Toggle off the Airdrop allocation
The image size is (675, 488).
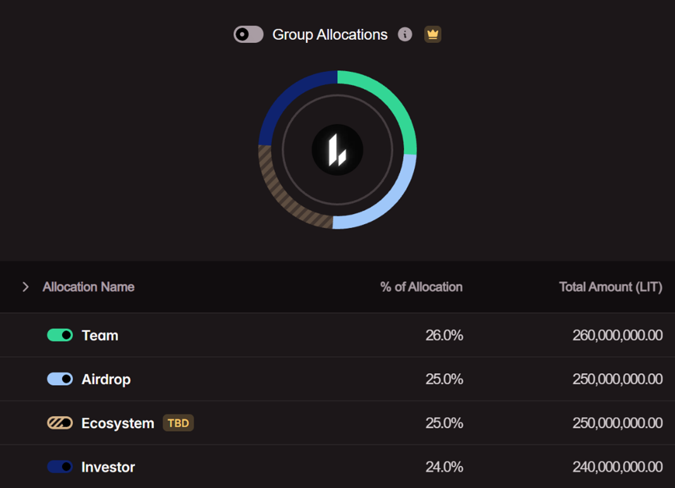60,379
